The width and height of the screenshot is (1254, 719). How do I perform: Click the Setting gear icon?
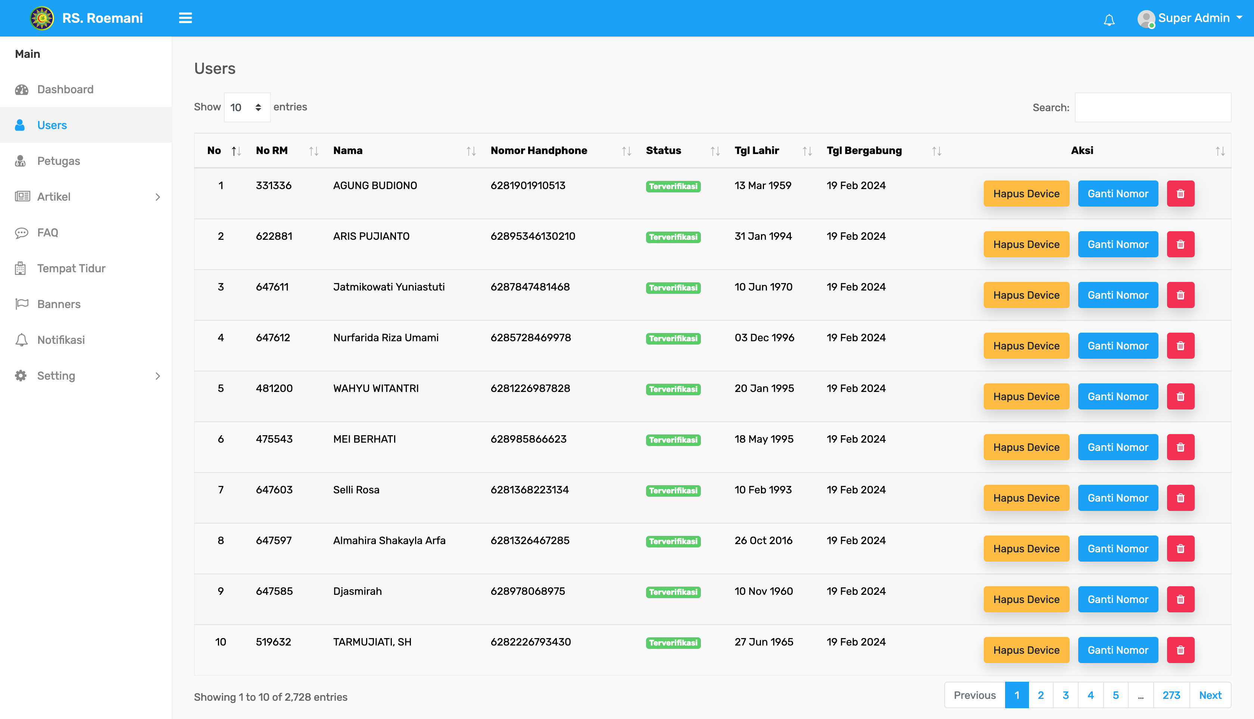point(21,376)
